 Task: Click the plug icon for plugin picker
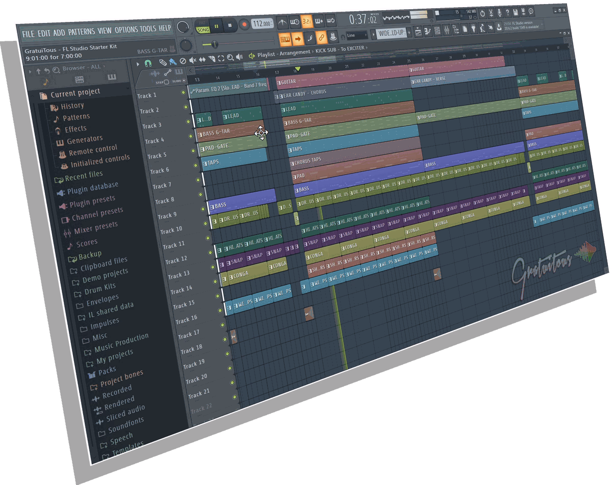[473, 29]
